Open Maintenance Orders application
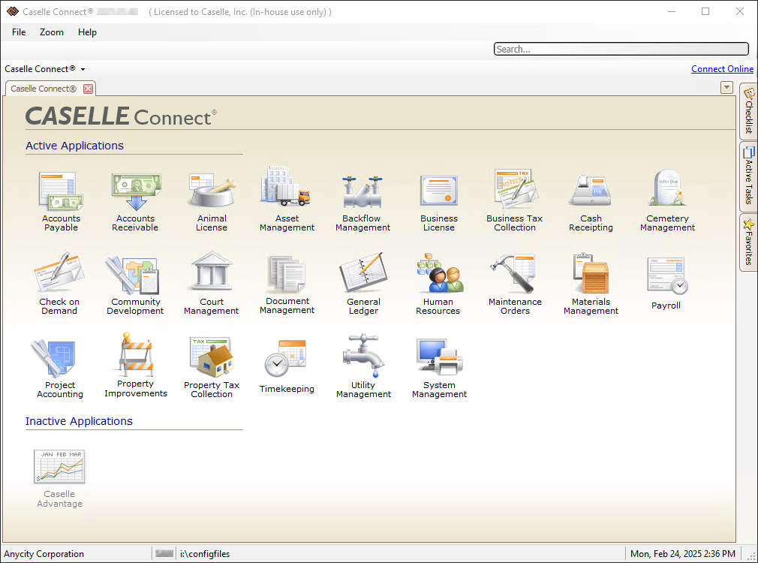The image size is (758, 563). pyautogui.click(x=515, y=284)
